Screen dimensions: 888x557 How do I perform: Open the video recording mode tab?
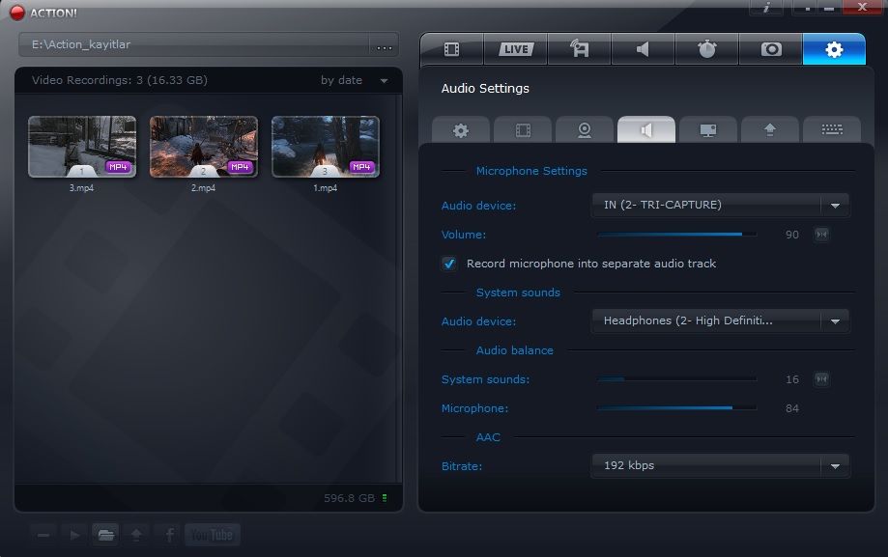point(452,49)
